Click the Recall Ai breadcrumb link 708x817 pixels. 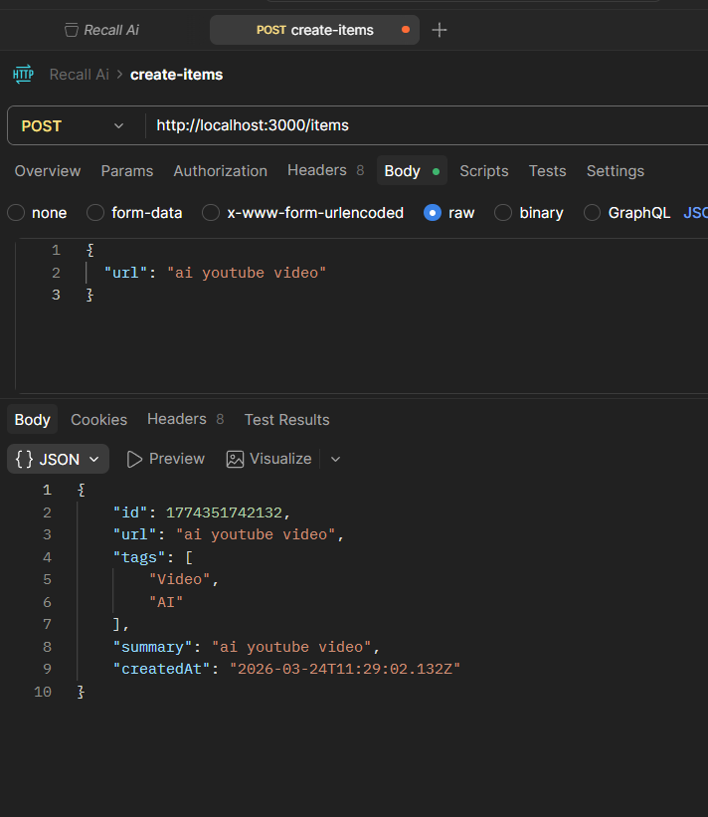(80, 75)
